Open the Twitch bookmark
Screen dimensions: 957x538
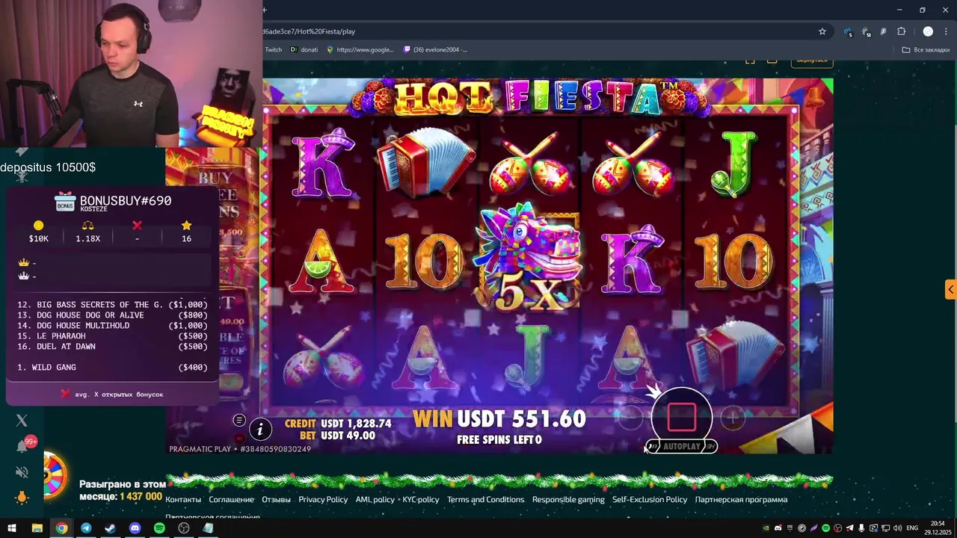[273, 49]
